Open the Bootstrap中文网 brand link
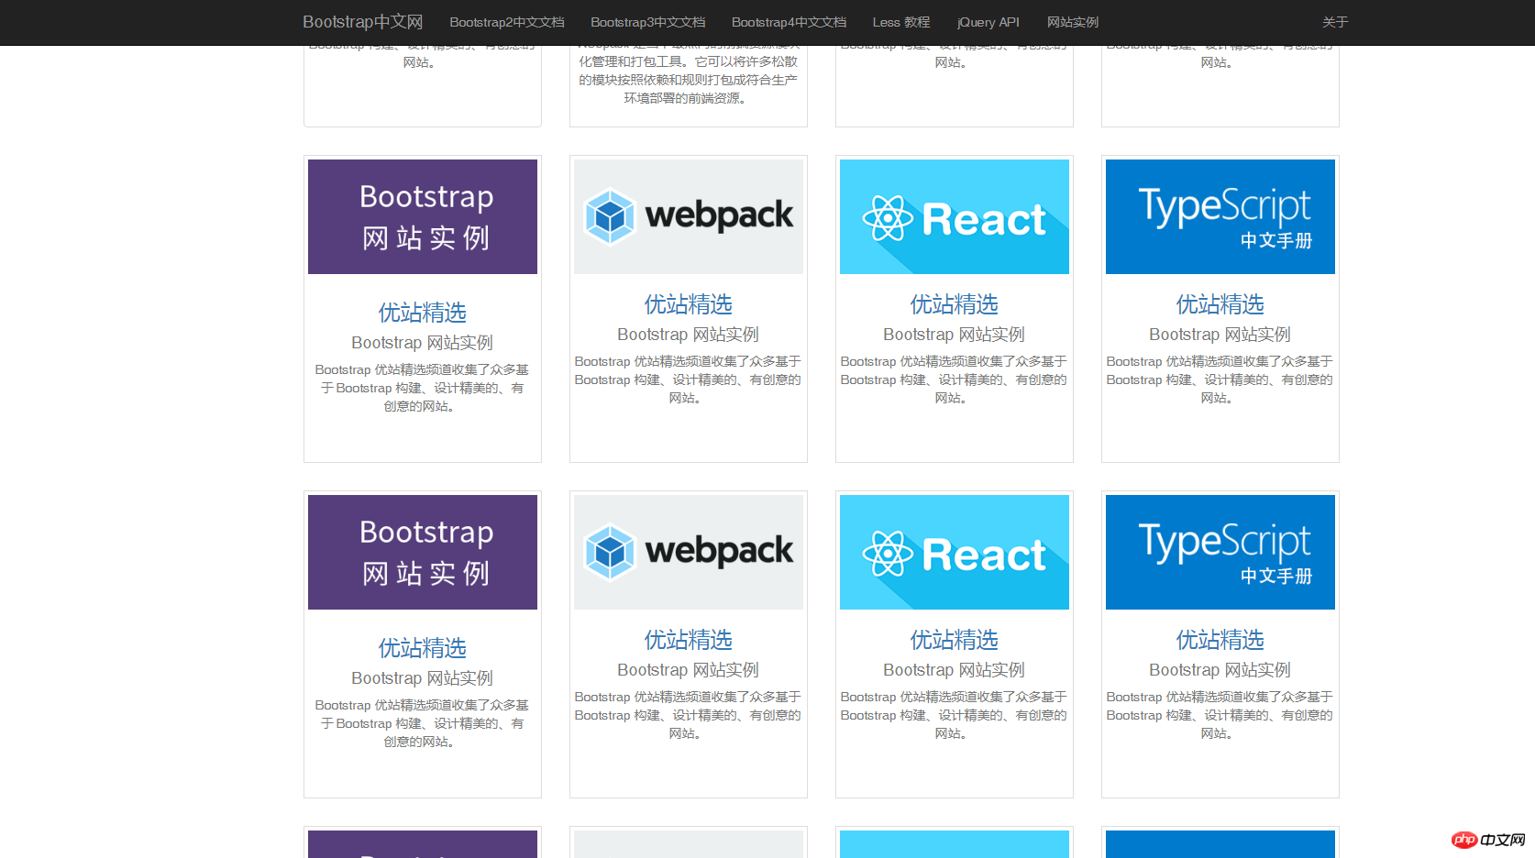1535x858 pixels. tap(363, 22)
